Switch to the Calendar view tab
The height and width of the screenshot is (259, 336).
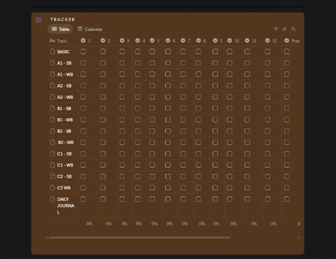pos(90,29)
